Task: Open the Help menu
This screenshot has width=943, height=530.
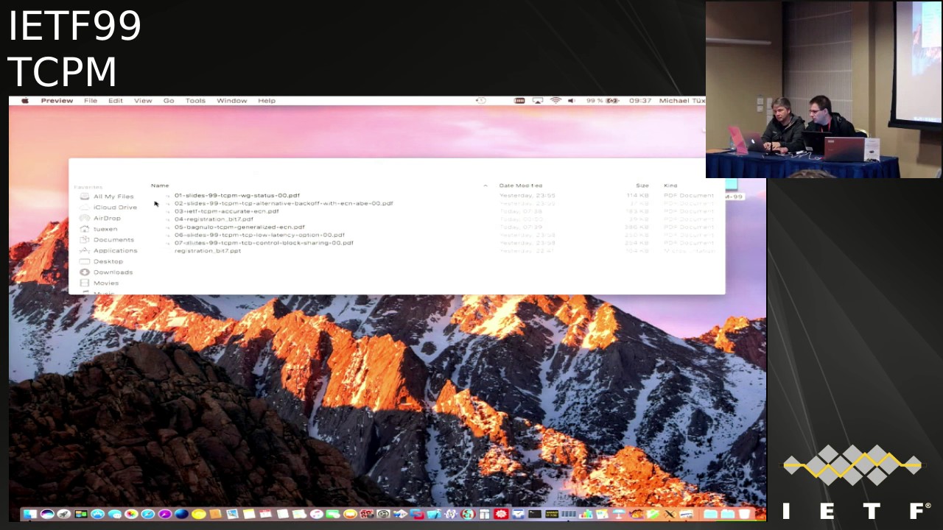Action: click(267, 101)
